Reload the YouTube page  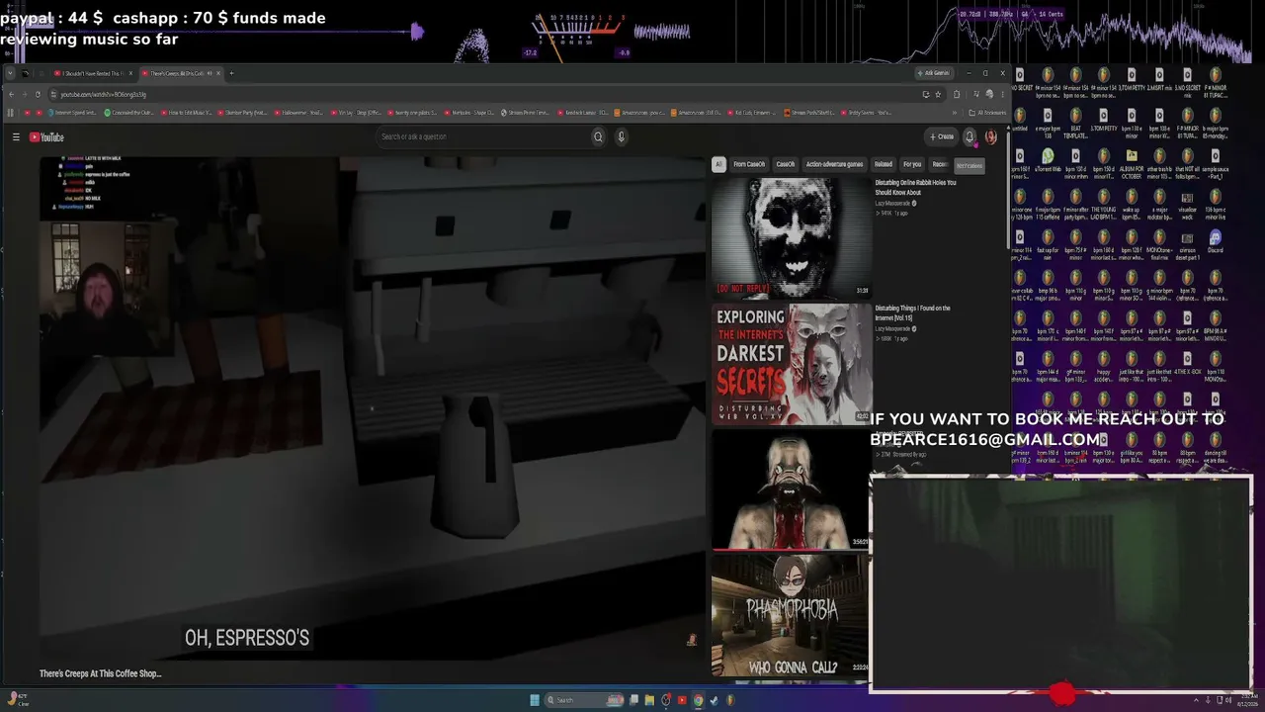[38, 94]
